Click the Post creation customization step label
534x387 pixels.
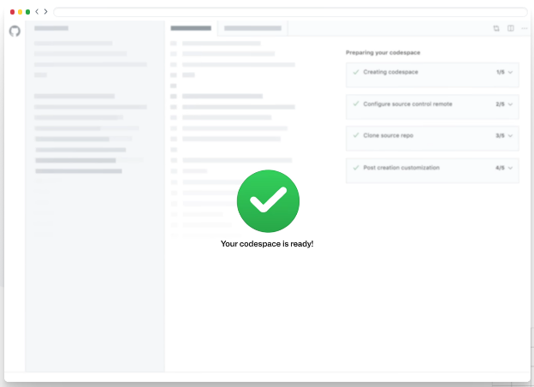400,168
